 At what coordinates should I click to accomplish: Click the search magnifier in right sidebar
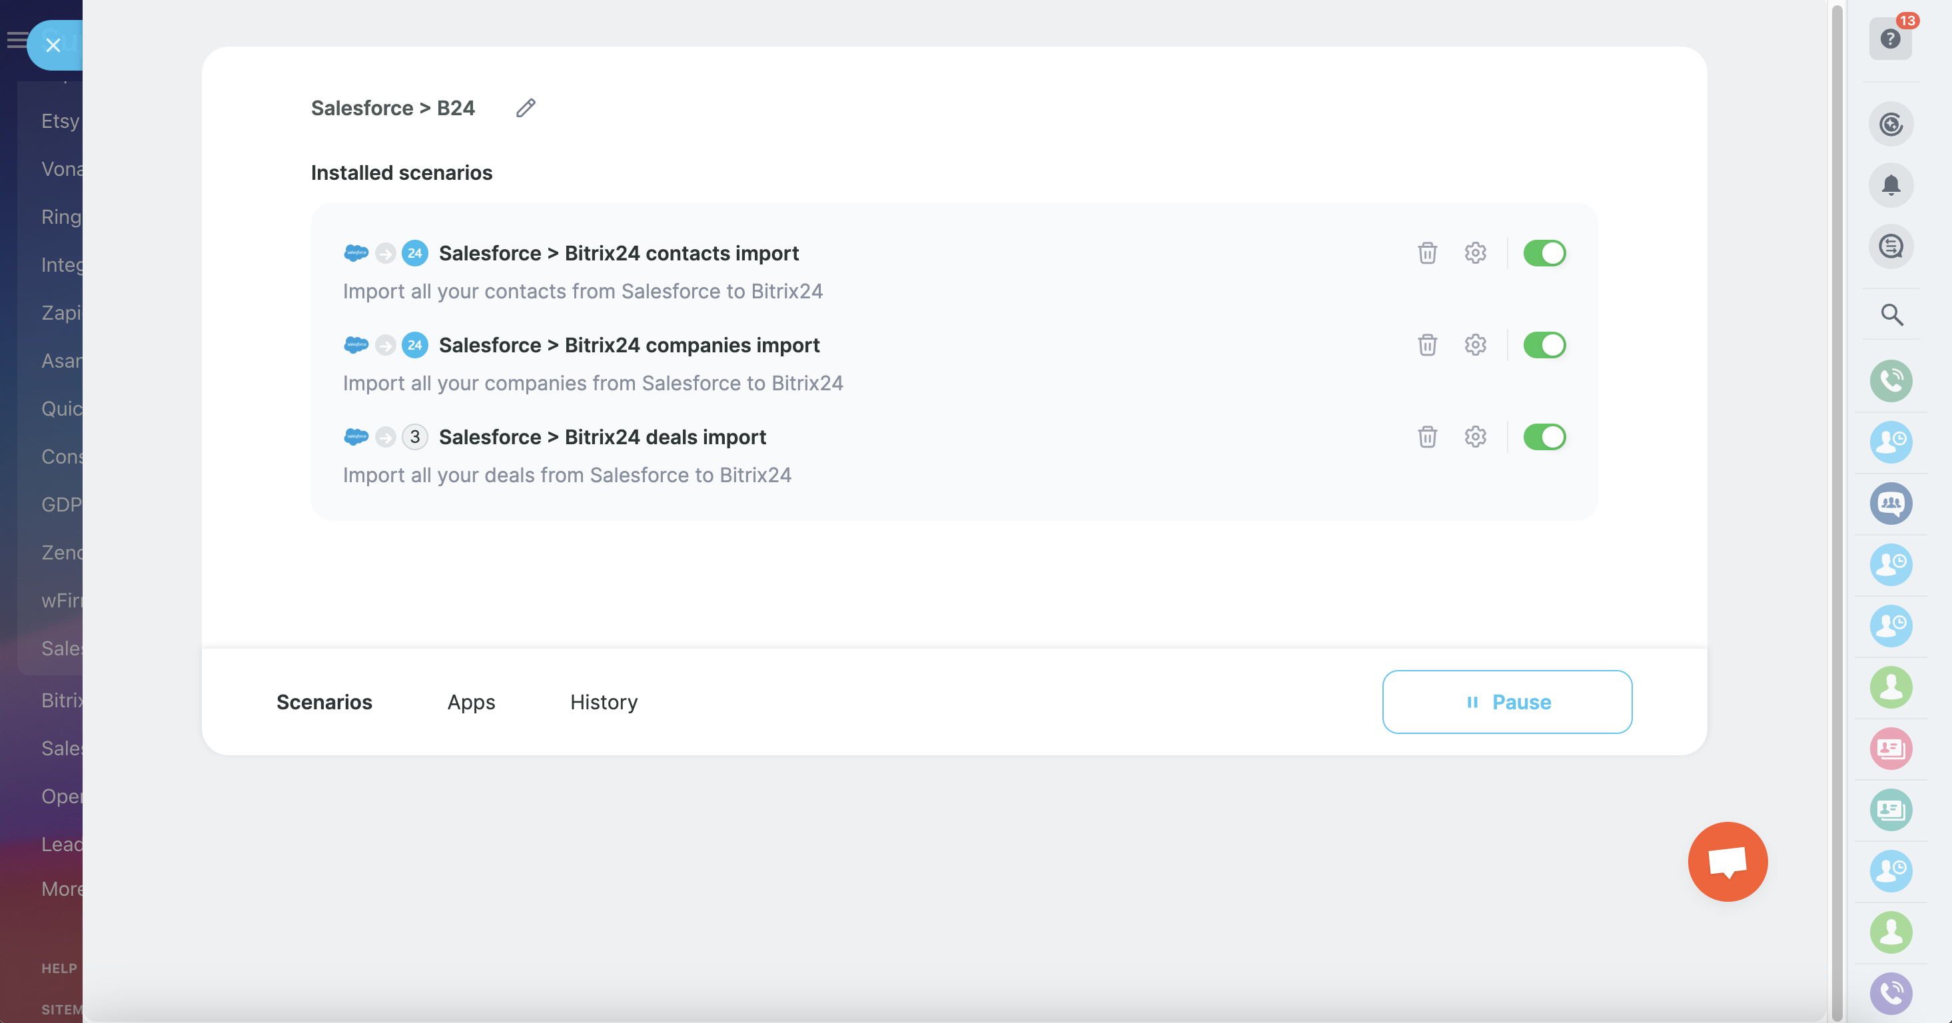[1891, 314]
